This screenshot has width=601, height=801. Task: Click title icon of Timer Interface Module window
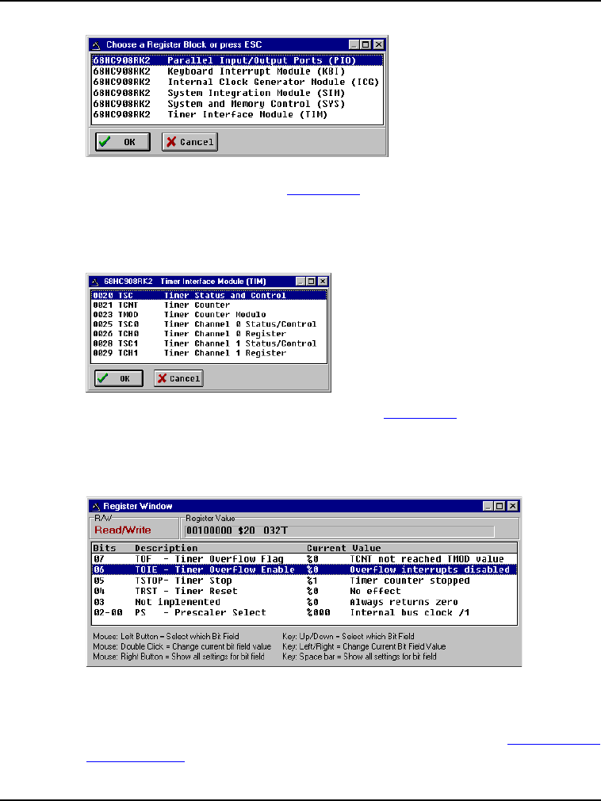(x=95, y=282)
